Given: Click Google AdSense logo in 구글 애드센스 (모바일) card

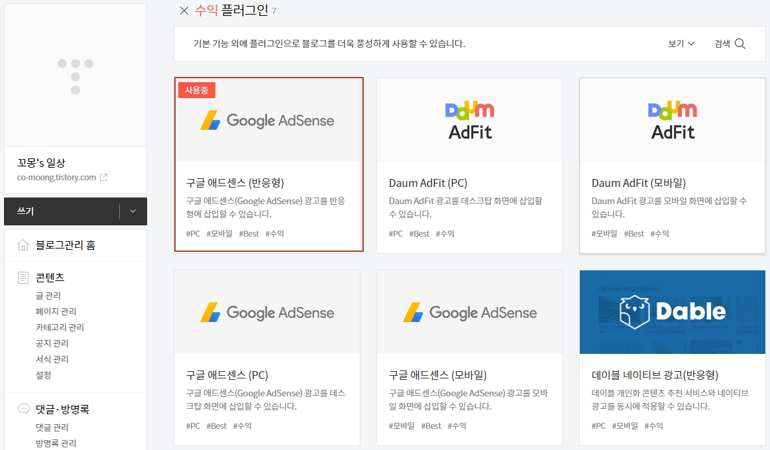Looking at the screenshot, I should [470, 312].
